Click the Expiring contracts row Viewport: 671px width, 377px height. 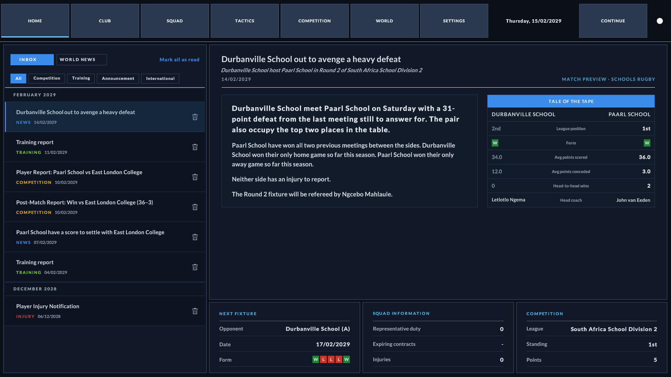(x=438, y=344)
